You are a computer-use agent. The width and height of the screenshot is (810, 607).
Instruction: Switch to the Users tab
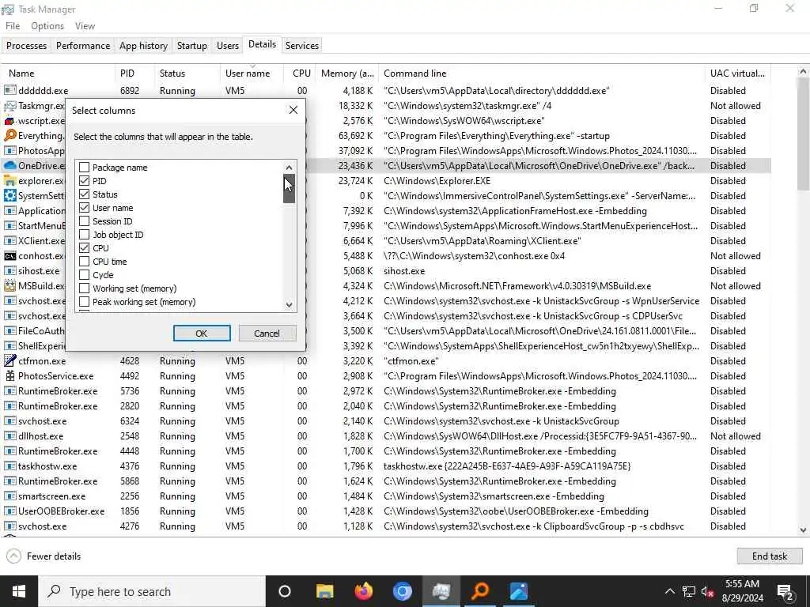(x=228, y=45)
